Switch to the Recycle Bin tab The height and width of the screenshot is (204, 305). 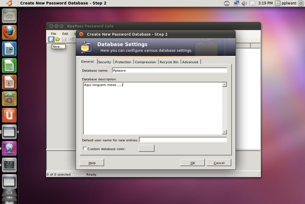click(169, 62)
